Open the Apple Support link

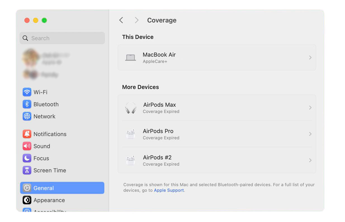click(x=169, y=190)
